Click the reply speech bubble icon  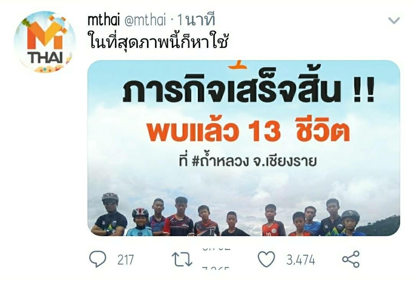(x=98, y=259)
